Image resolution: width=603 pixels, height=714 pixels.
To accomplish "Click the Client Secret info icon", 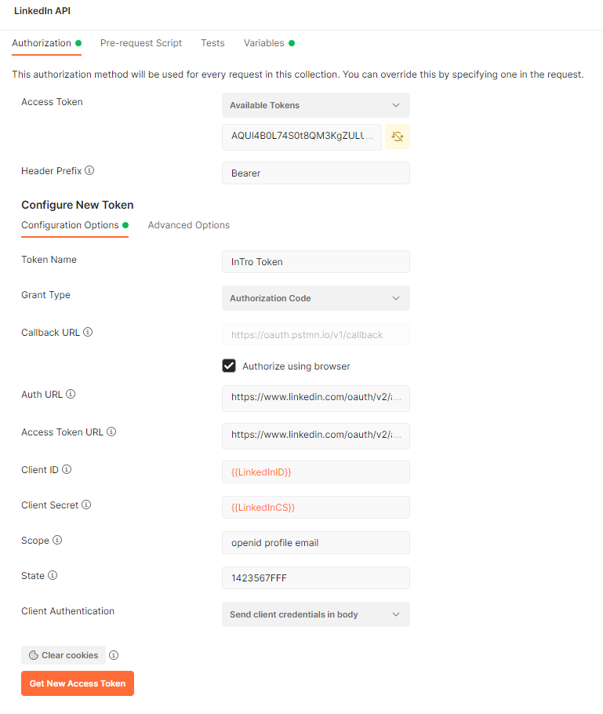I will click(x=86, y=505).
